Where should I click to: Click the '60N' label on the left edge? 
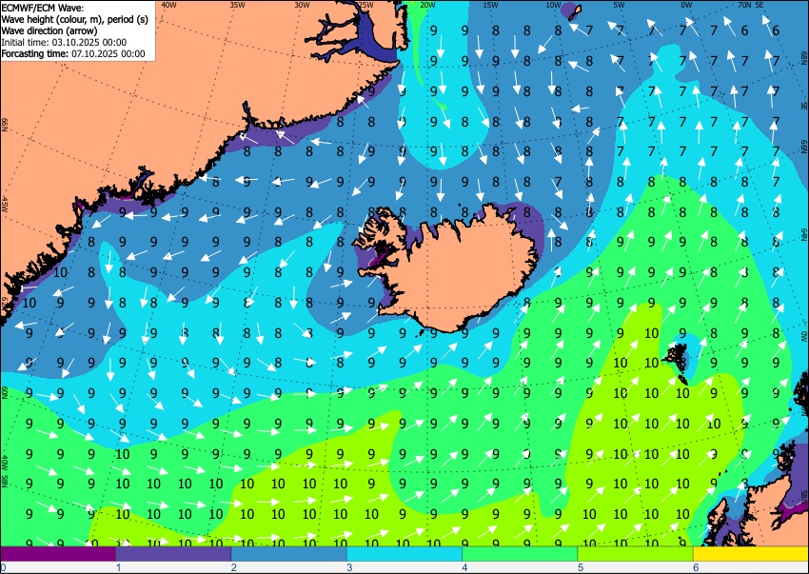coord(4,392)
